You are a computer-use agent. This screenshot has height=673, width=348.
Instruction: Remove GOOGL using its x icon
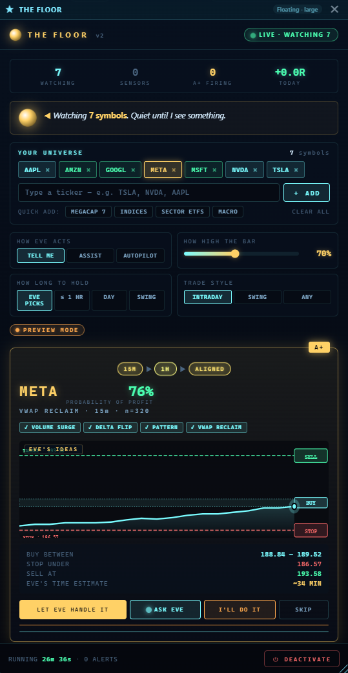133,170
